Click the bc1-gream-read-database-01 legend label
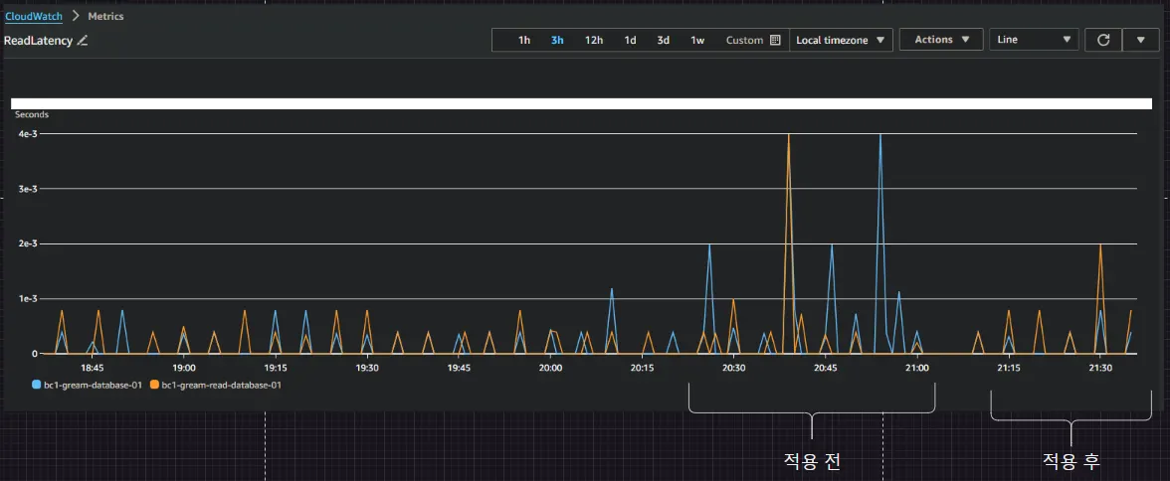Viewport: 1170px width, 481px height. (221, 384)
